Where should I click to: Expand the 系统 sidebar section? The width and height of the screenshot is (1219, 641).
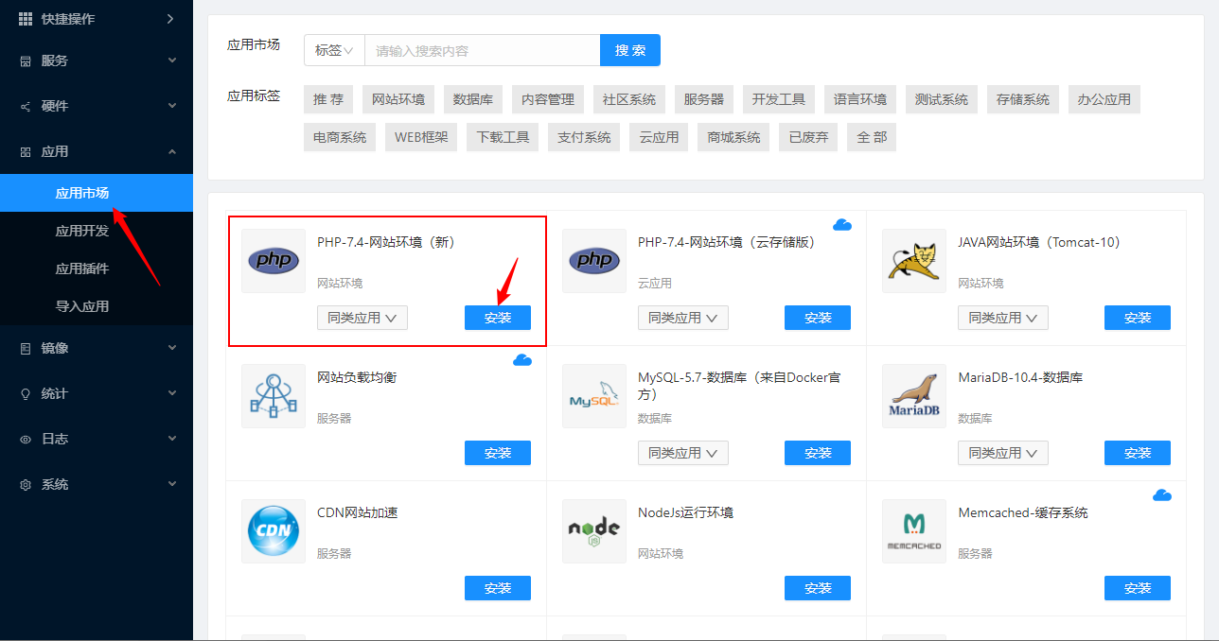(172, 484)
